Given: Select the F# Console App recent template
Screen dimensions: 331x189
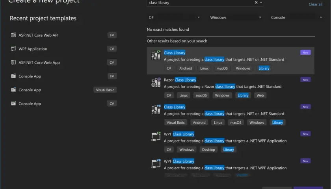Looking at the screenshot, I should tap(63, 76).
